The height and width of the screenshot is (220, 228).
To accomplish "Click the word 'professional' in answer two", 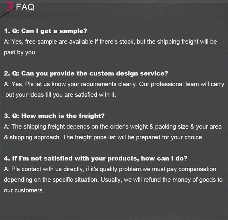I will pyautogui.click(x=167, y=84).
